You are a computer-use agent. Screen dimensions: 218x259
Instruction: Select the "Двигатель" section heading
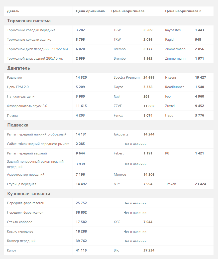click(x=18, y=68)
